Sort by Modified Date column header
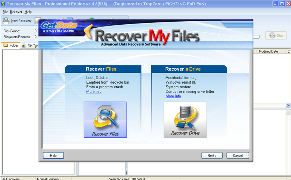291x180 pixels. coord(268,52)
